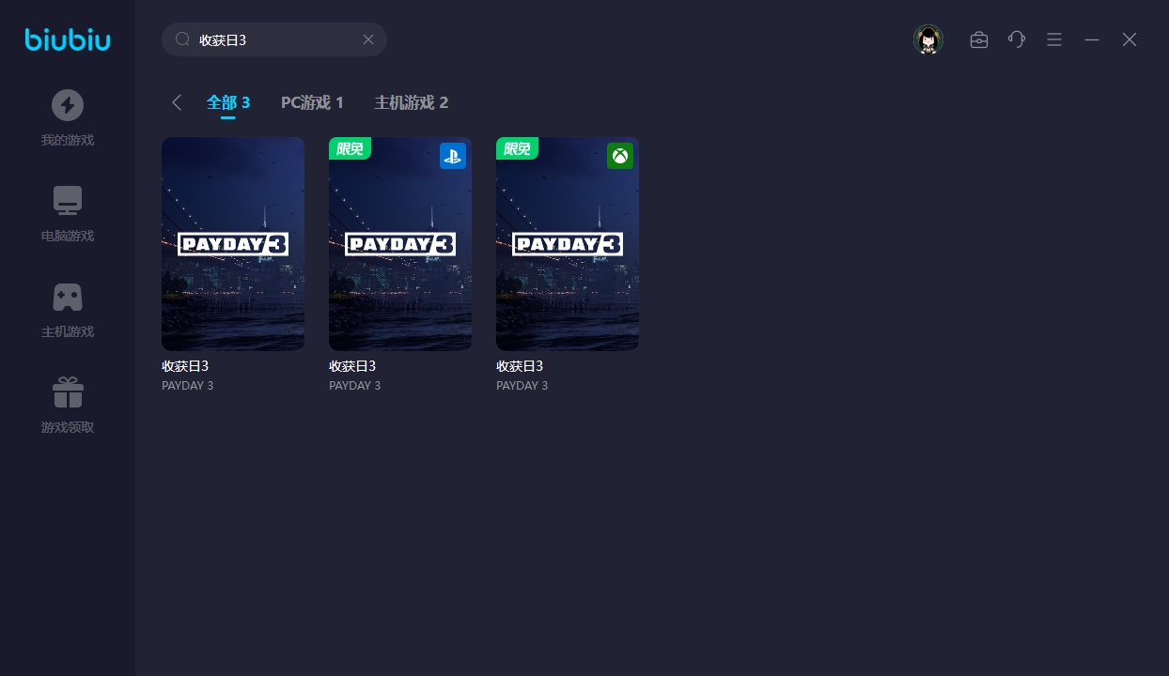Image resolution: width=1169 pixels, height=676 pixels.
Task: Open 电脑游戏 monitor icon
Action: click(68, 201)
